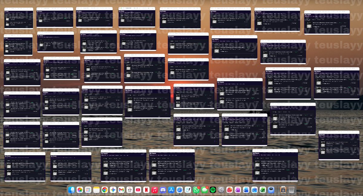Launch the Music app

[155, 190]
